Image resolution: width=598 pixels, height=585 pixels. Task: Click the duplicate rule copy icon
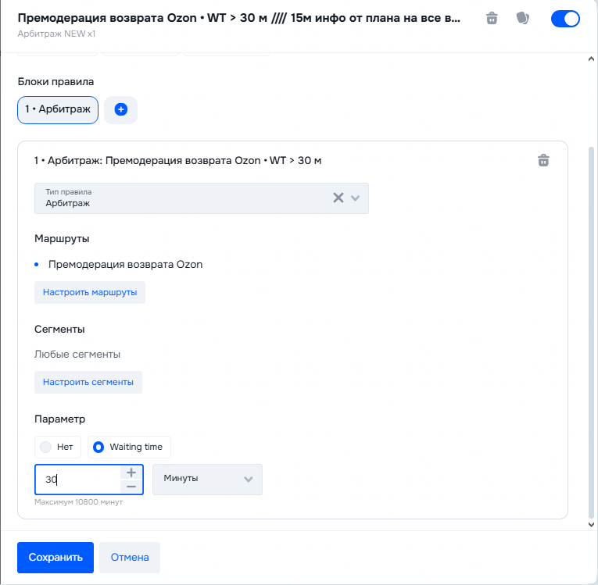click(x=523, y=19)
